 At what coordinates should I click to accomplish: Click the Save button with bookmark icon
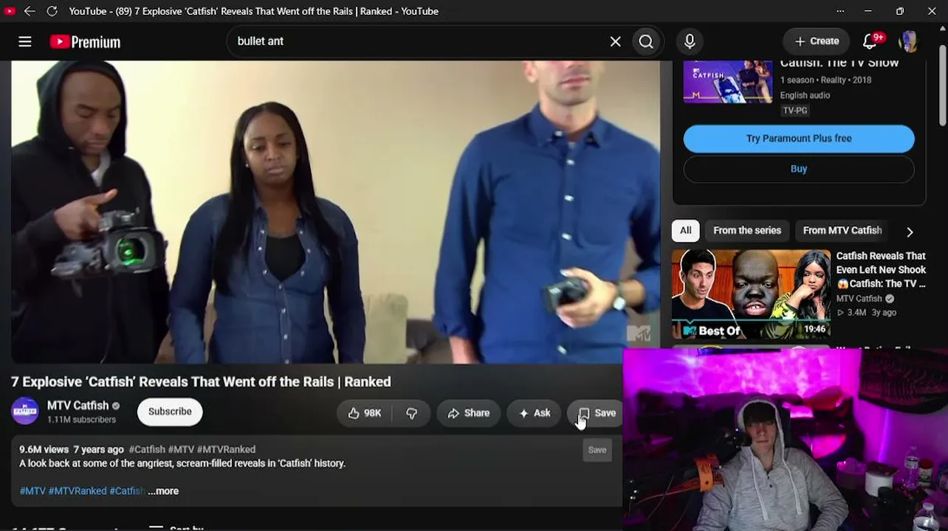(595, 413)
